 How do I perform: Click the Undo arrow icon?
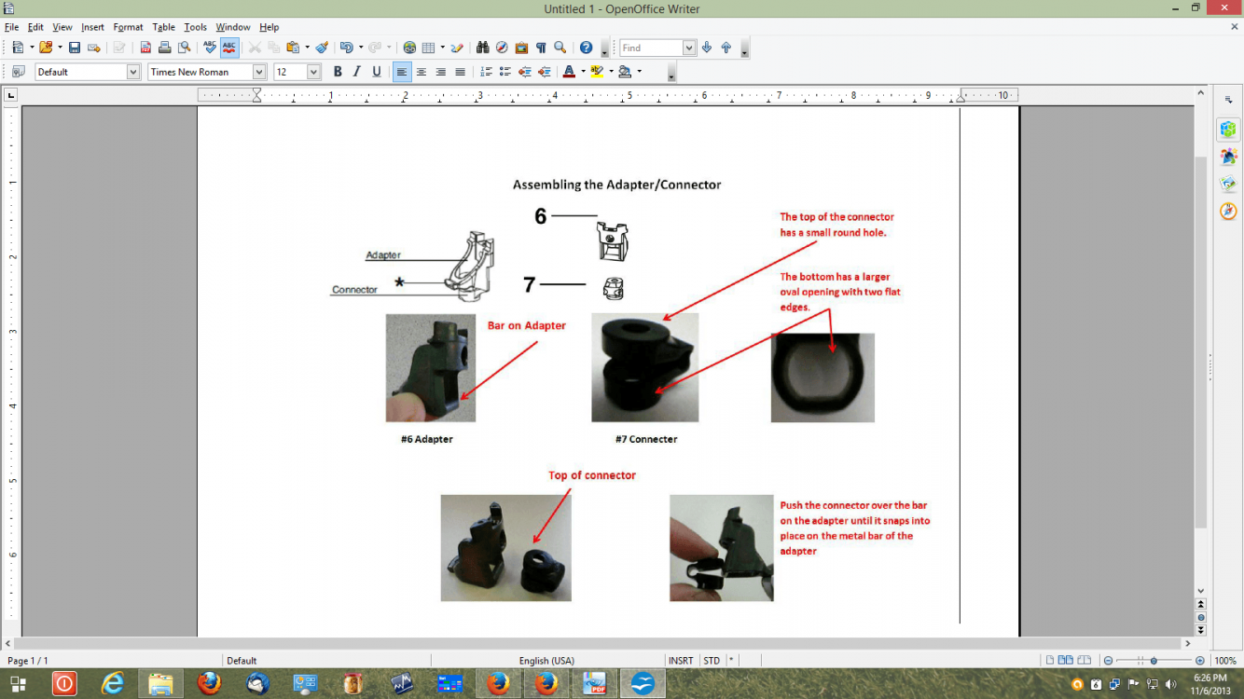pyautogui.click(x=346, y=48)
